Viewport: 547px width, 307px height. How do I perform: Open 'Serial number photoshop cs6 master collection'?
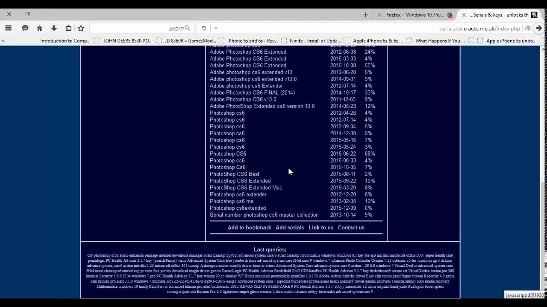(x=264, y=215)
